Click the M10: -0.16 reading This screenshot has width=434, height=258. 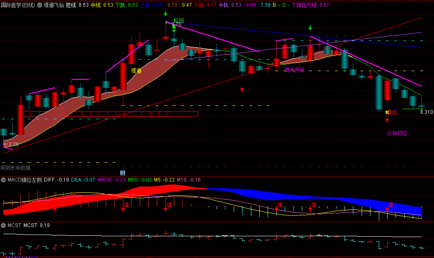point(189,180)
